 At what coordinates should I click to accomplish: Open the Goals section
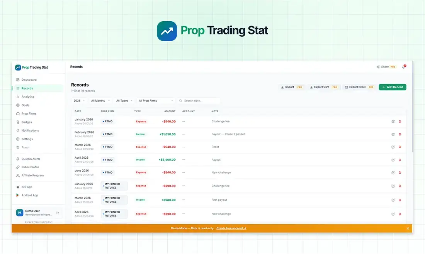coord(25,105)
